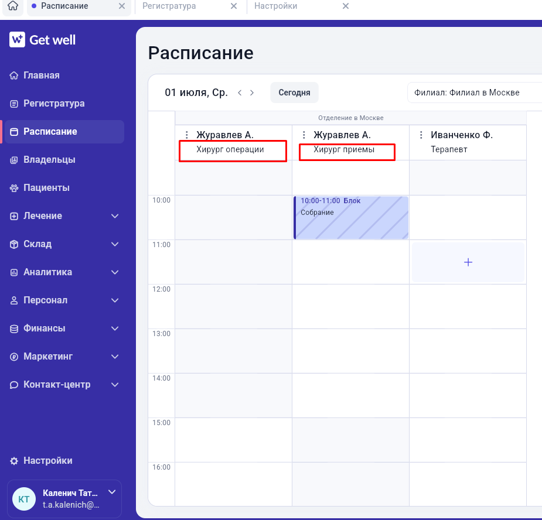Viewport: 542px width, 520px height.
Task: Click the Финансы coins icon
Action: [x=14, y=329]
